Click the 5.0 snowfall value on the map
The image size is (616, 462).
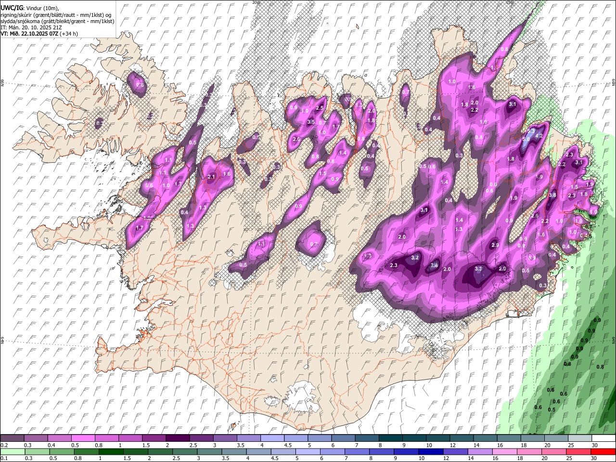[526, 139]
